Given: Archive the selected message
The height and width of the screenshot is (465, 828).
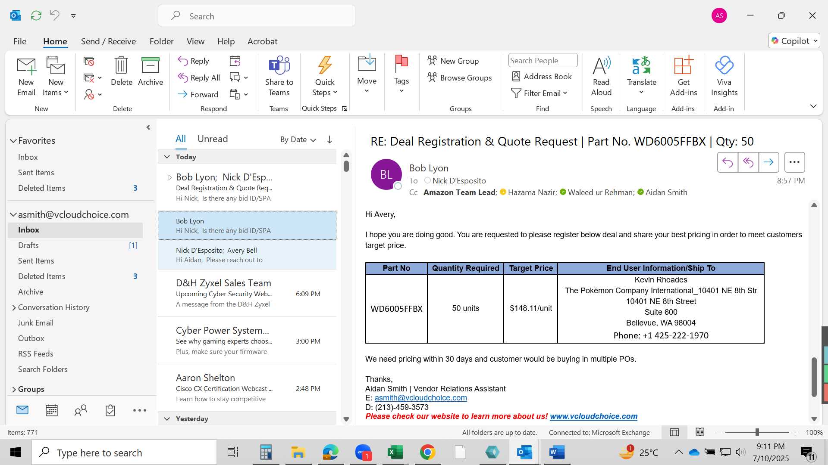Looking at the screenshot, I should (151, 71).
